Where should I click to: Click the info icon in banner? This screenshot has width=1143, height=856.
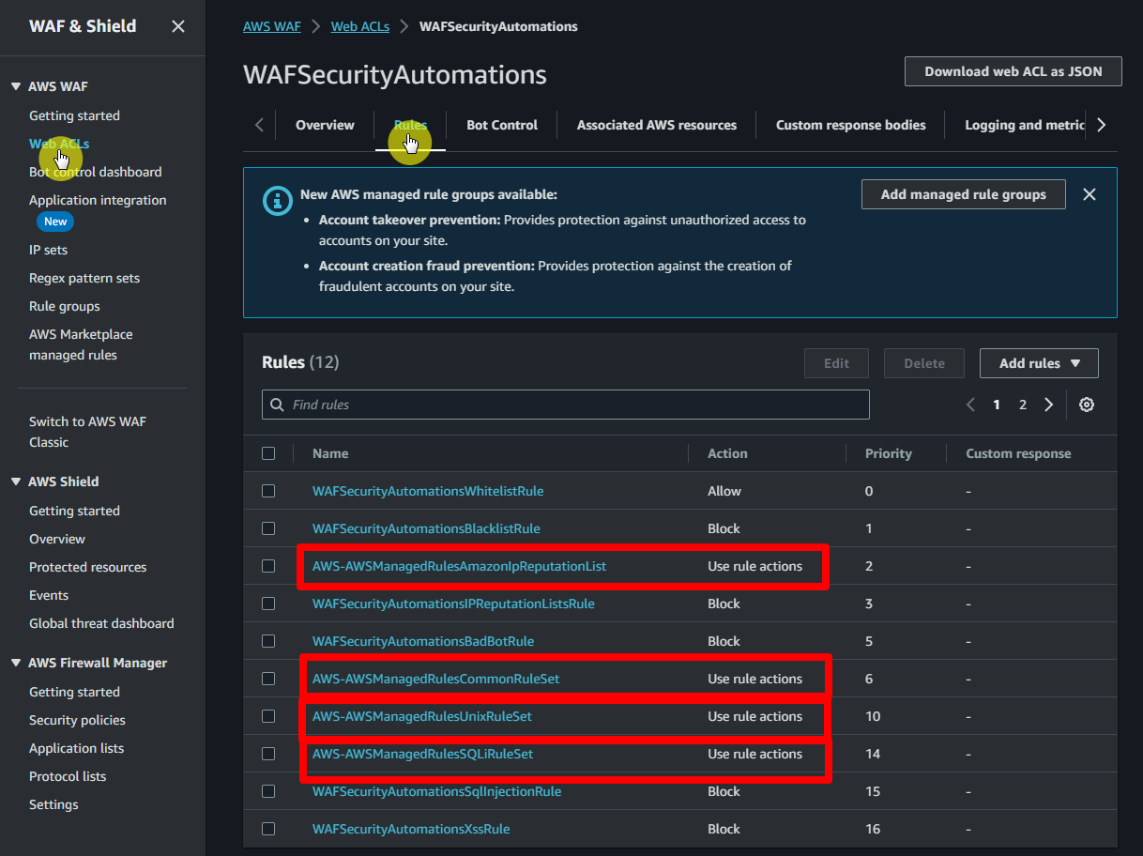pos(277,200)
